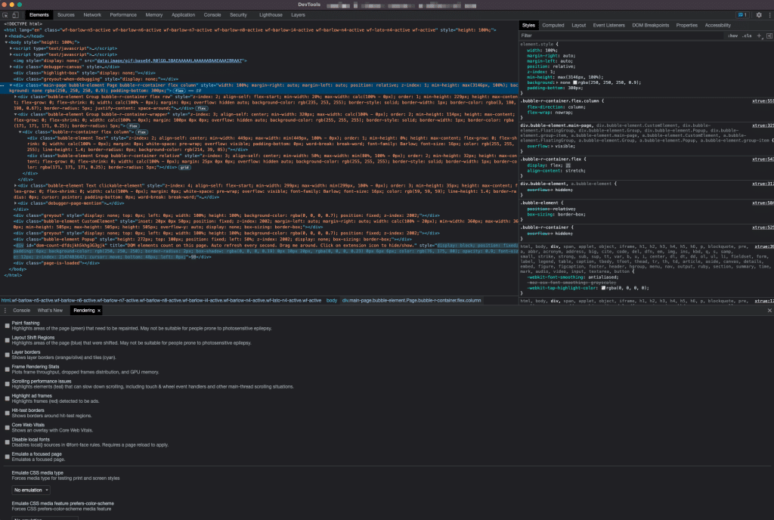The height and width of the screenshot is (520, 774).
Task: Toggle the computed styles sidebar icon
Action: (x=768, y=36)
